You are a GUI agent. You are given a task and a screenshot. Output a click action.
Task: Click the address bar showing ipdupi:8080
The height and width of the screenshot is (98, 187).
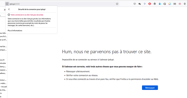[62, 4]
